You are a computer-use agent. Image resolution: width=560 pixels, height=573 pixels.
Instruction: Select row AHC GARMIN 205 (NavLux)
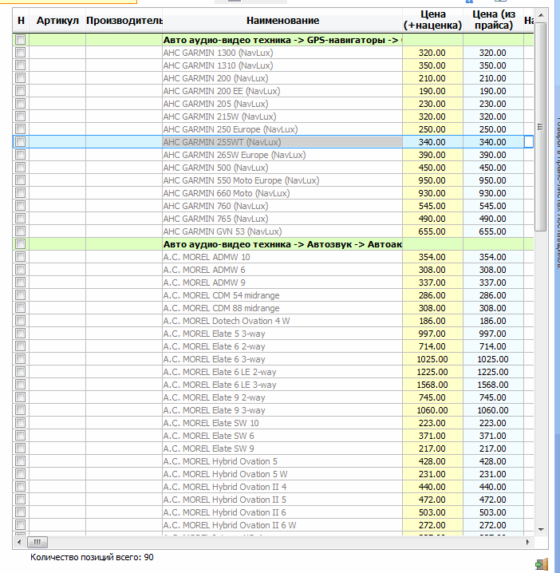click(x=274, y=104)
